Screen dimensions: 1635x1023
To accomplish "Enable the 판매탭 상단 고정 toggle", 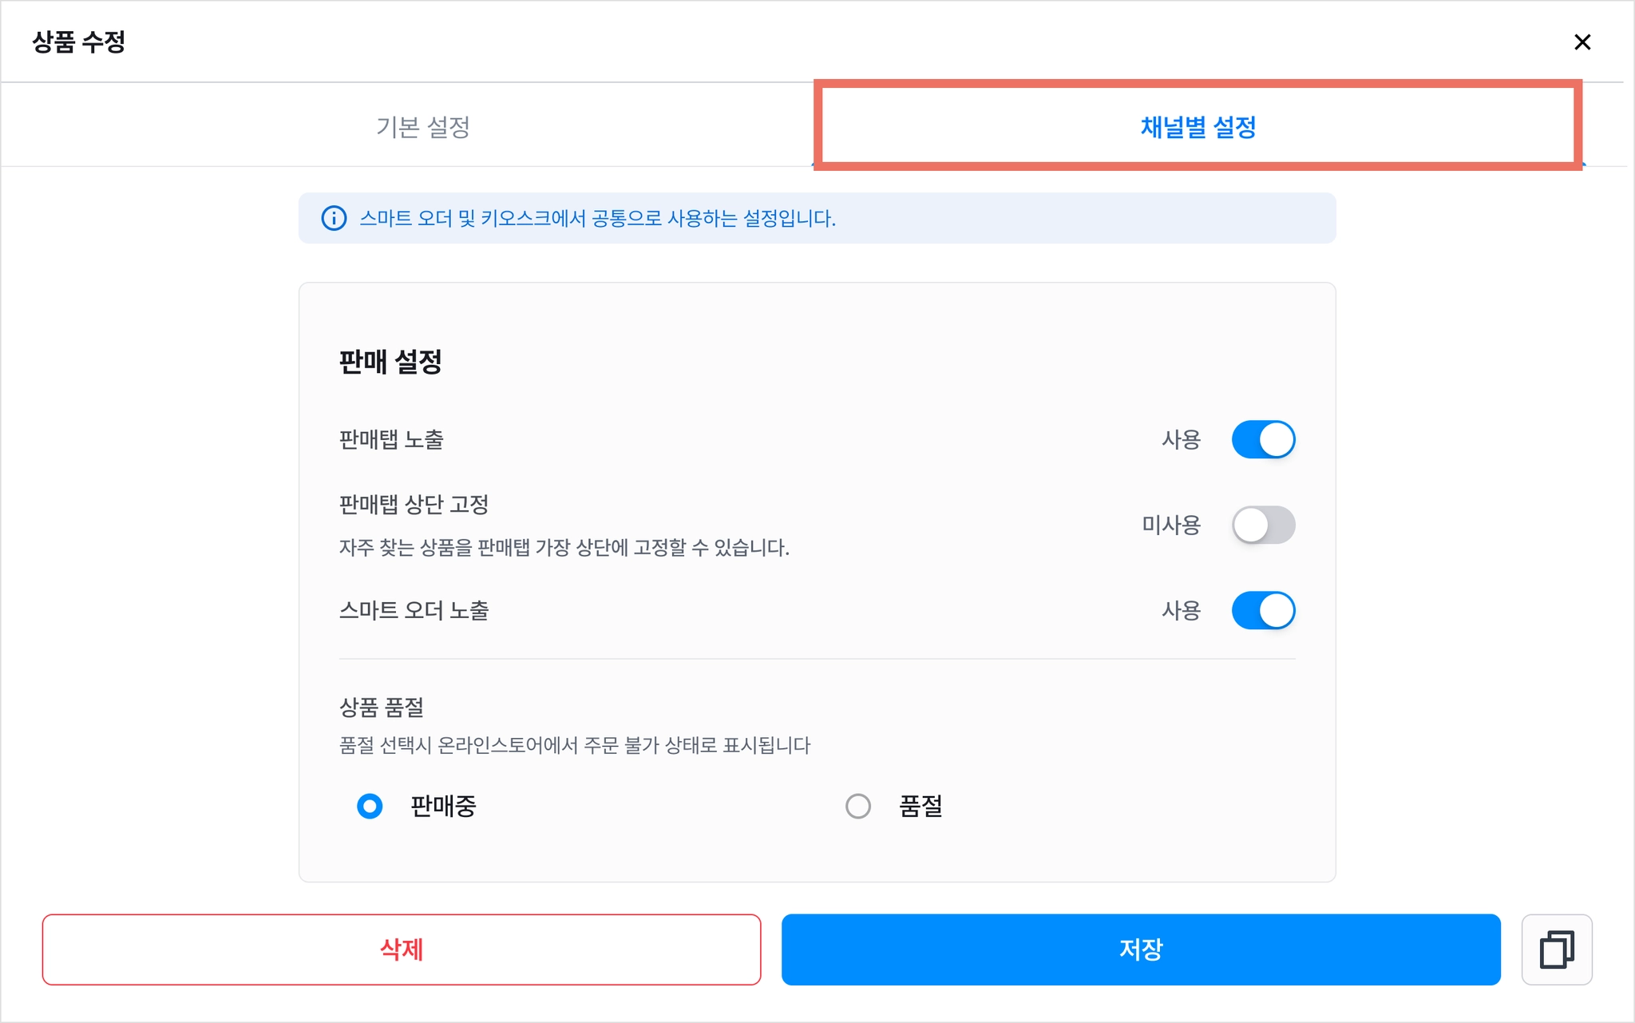I will [1263, 525].
